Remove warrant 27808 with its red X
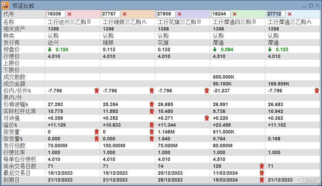Viewport: 322px width, 186px height. click(180, 14)
